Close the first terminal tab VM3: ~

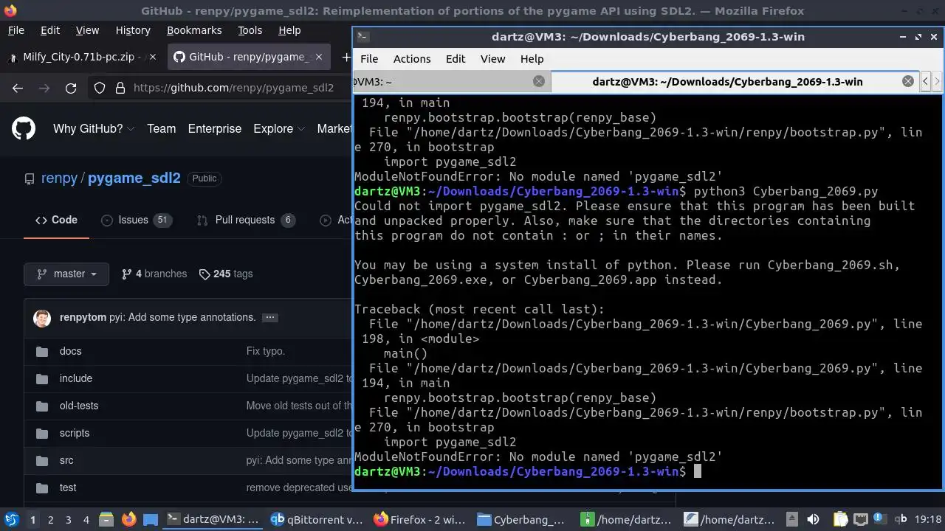[x=539, y=81]
